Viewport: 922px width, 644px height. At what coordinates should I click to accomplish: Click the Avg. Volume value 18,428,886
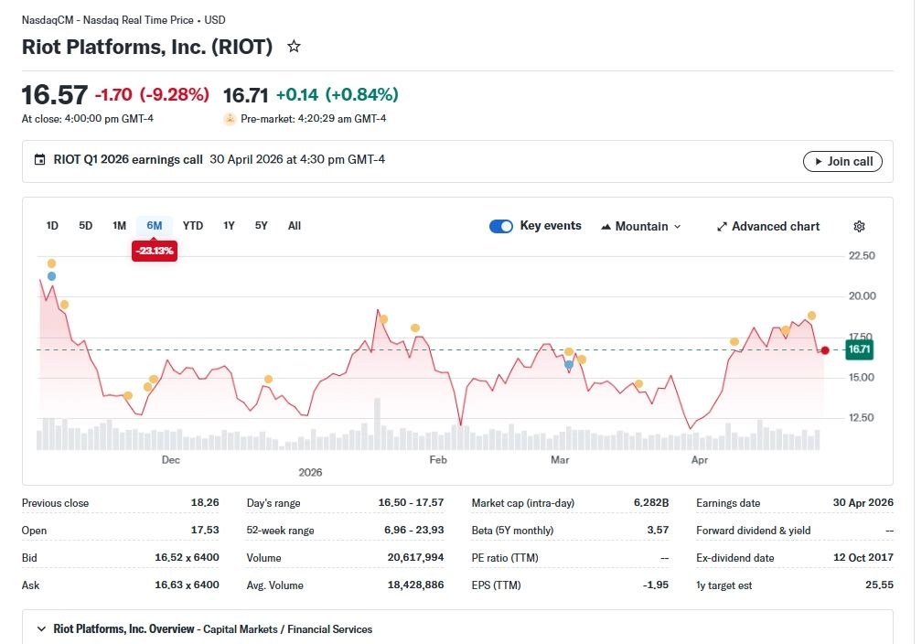[x=415, y=585]
